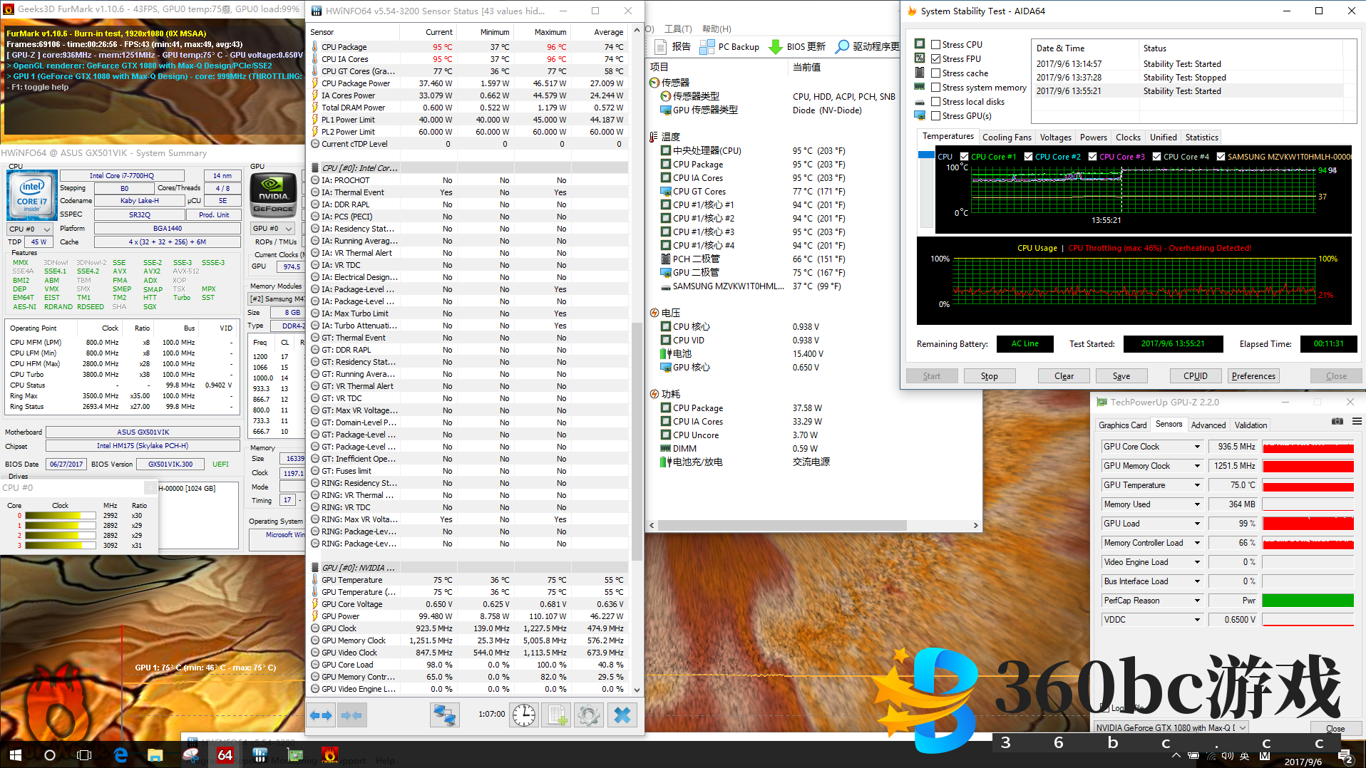Screen dimensions: 1366x768
Task: Toggle the CPU Core #1 graph checkbox
Action: pos(965,157)
